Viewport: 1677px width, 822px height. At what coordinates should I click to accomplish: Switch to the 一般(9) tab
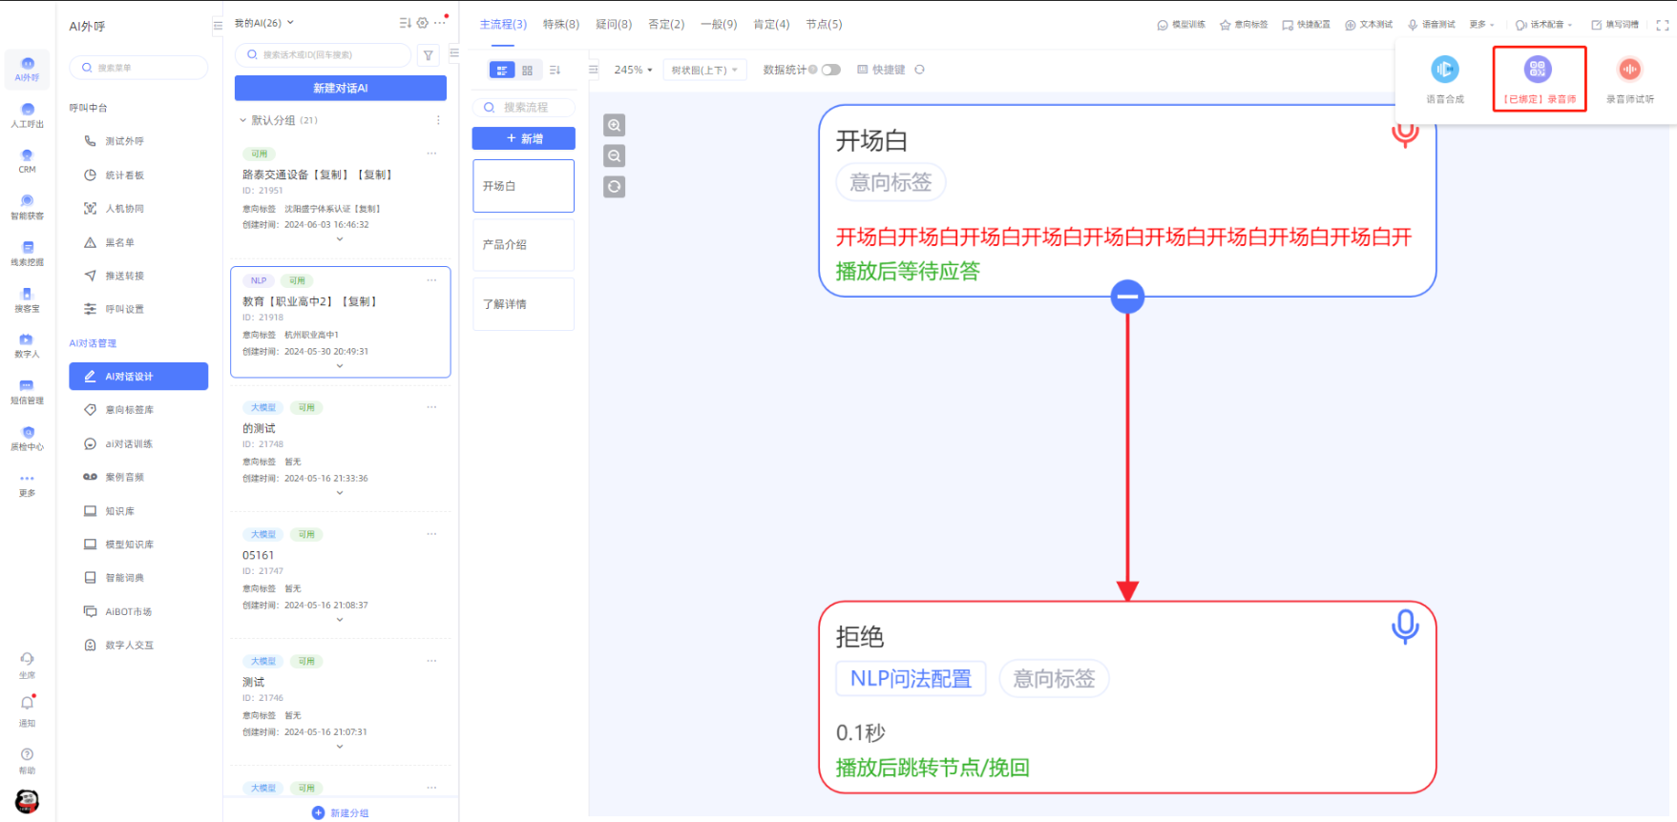coord(719,24)
